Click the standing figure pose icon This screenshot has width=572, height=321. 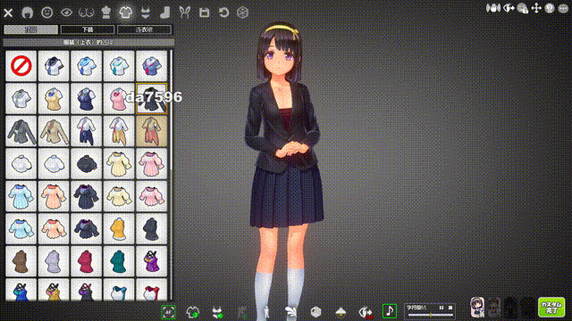pos(266,313)
